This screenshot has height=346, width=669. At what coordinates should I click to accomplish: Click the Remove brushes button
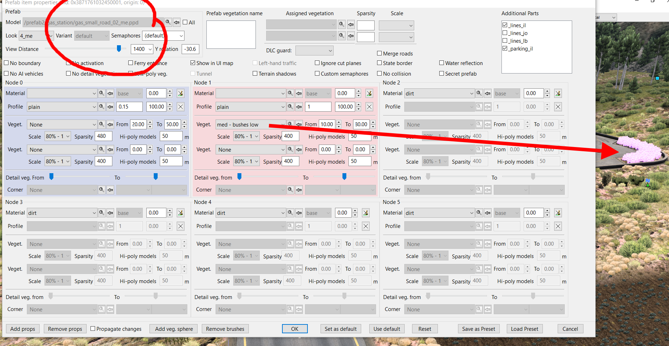click(225, 329)
